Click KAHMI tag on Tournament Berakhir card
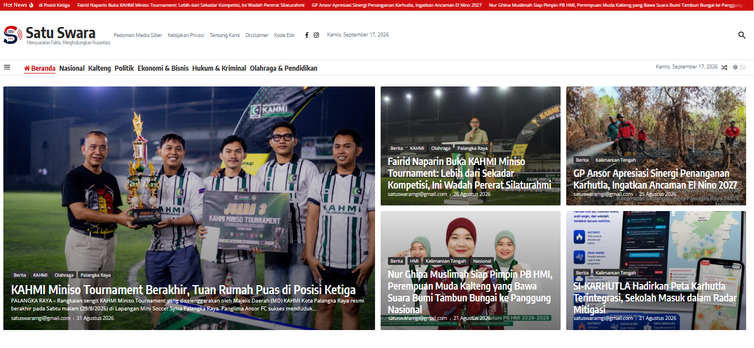This screenshot has height=348, width=754. [x=40, y=276]
